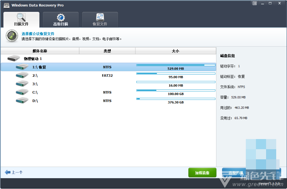
Task: Click the 100.00 GB usage bar
Action: (x=176, y=90)
